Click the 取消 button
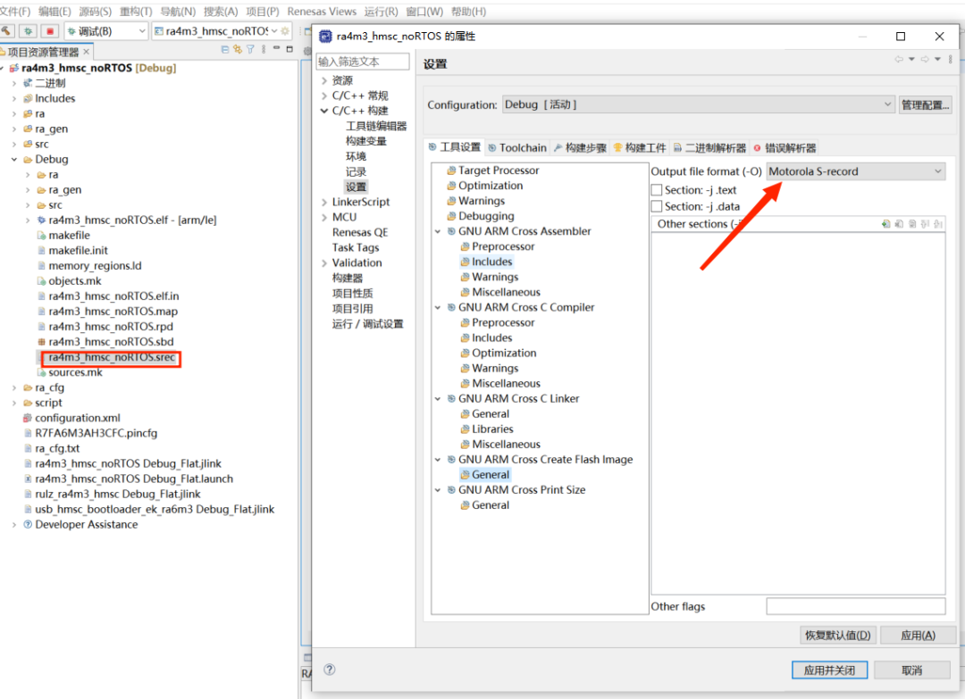This screenshot has width=965, height=699. [x=911, y=670]
